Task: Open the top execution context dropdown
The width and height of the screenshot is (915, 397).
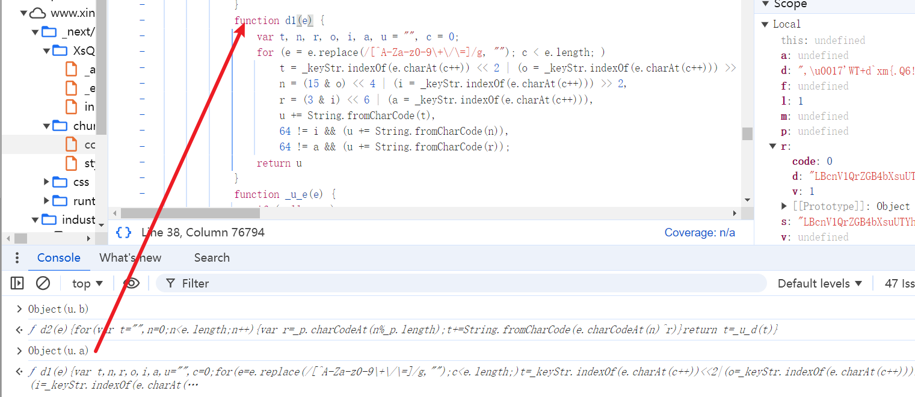Action: (x=87, y=283)
